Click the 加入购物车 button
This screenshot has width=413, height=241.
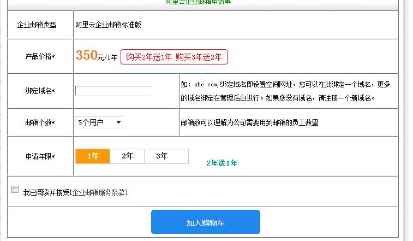[206, 222]
